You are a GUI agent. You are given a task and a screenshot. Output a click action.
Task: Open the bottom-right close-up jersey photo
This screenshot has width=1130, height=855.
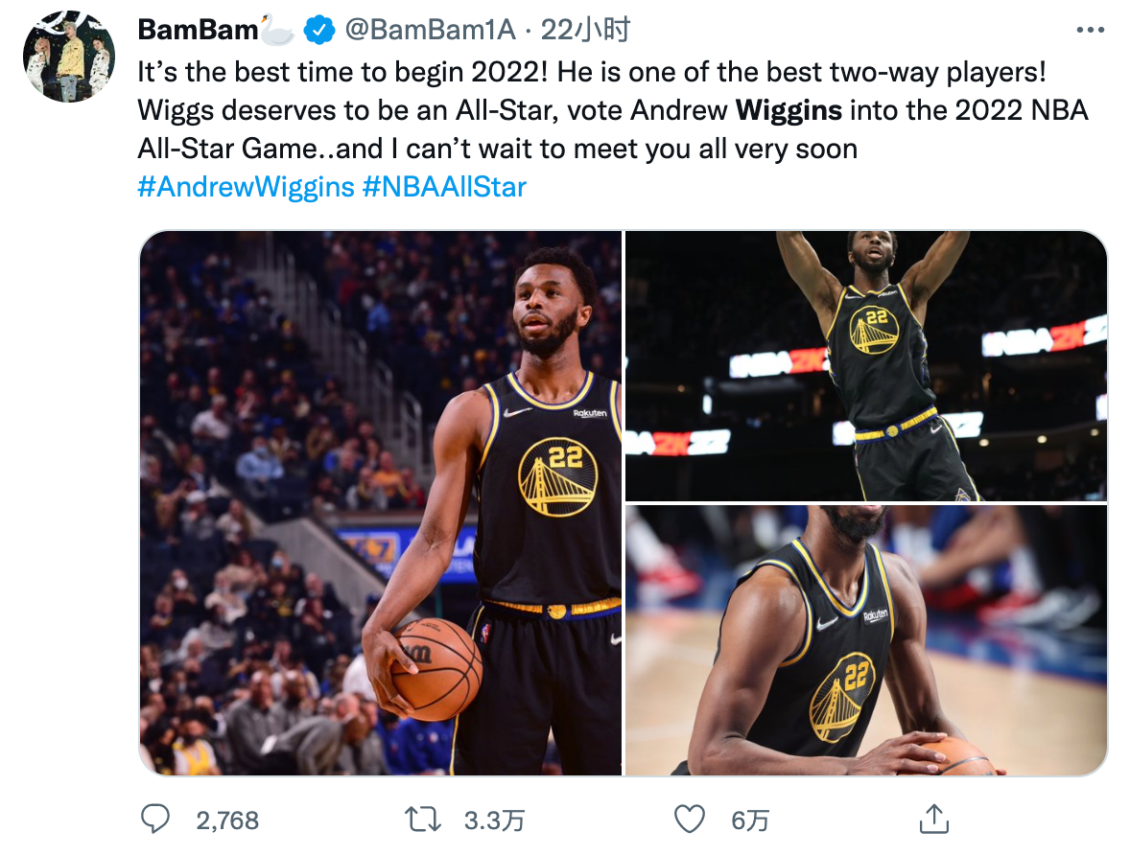(865, 639)
